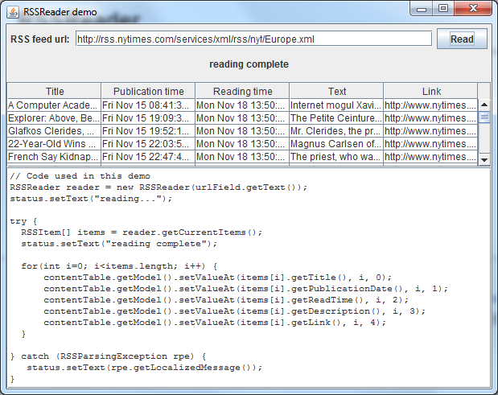This screenshot has width=498, height=395.
Task: Click the Link column header
Action: (x=430, y=91)
